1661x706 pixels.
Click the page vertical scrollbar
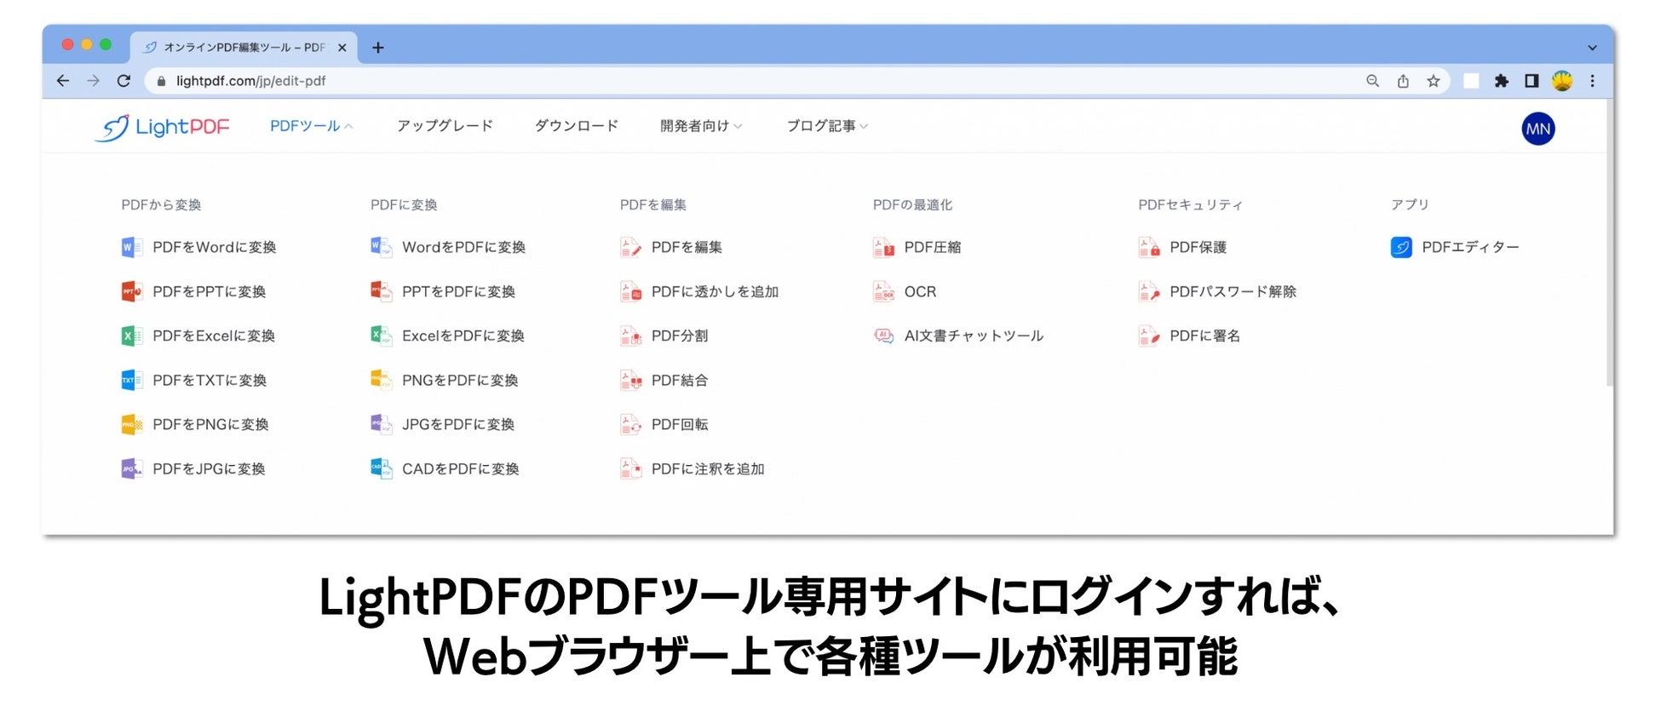coord(1609,243)
